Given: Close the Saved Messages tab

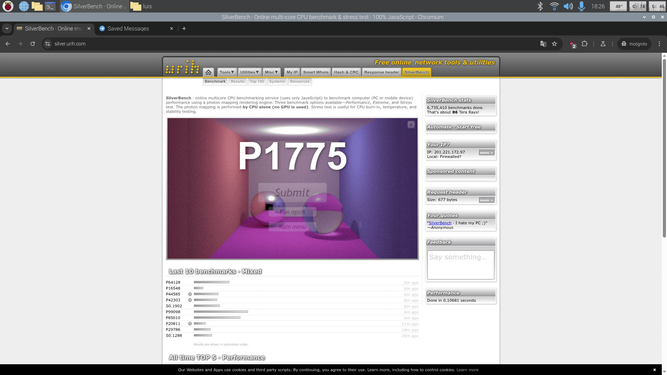Looking at the screenshot, I should (172, 28).
